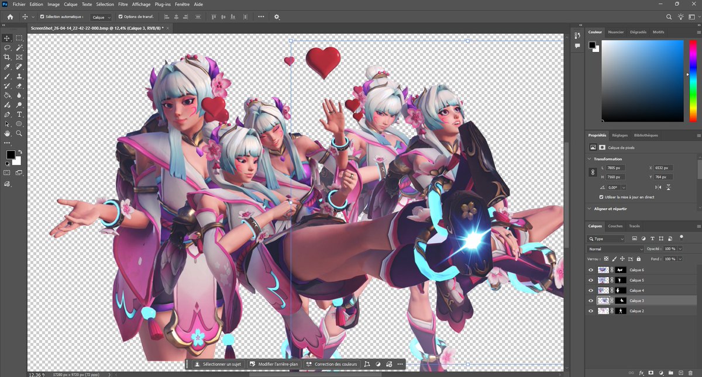702x377 pixels.
Task: Open the layer filter Type dropdown
Action: [606, 238]
